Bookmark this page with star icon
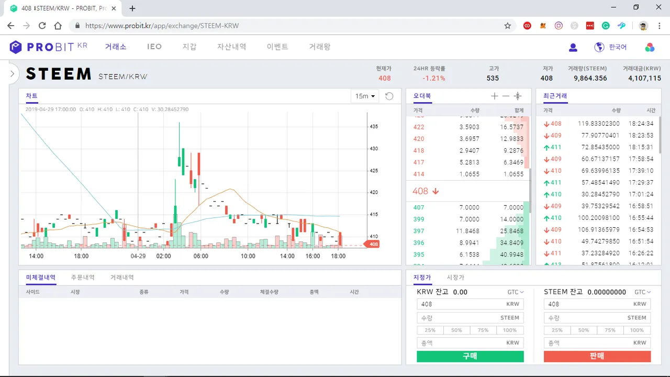This screenshot has width=670, height=377. point(507,26)
